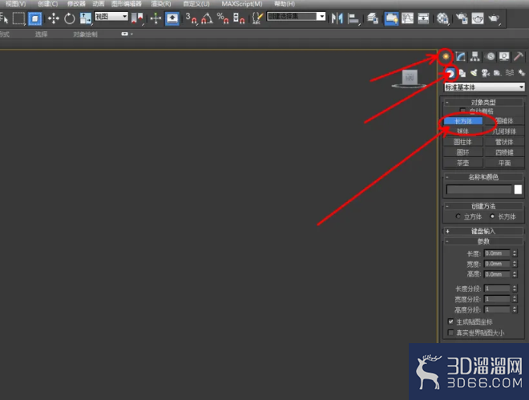Toggle 生成贴图坐标 checkbox

click(450, 321)
